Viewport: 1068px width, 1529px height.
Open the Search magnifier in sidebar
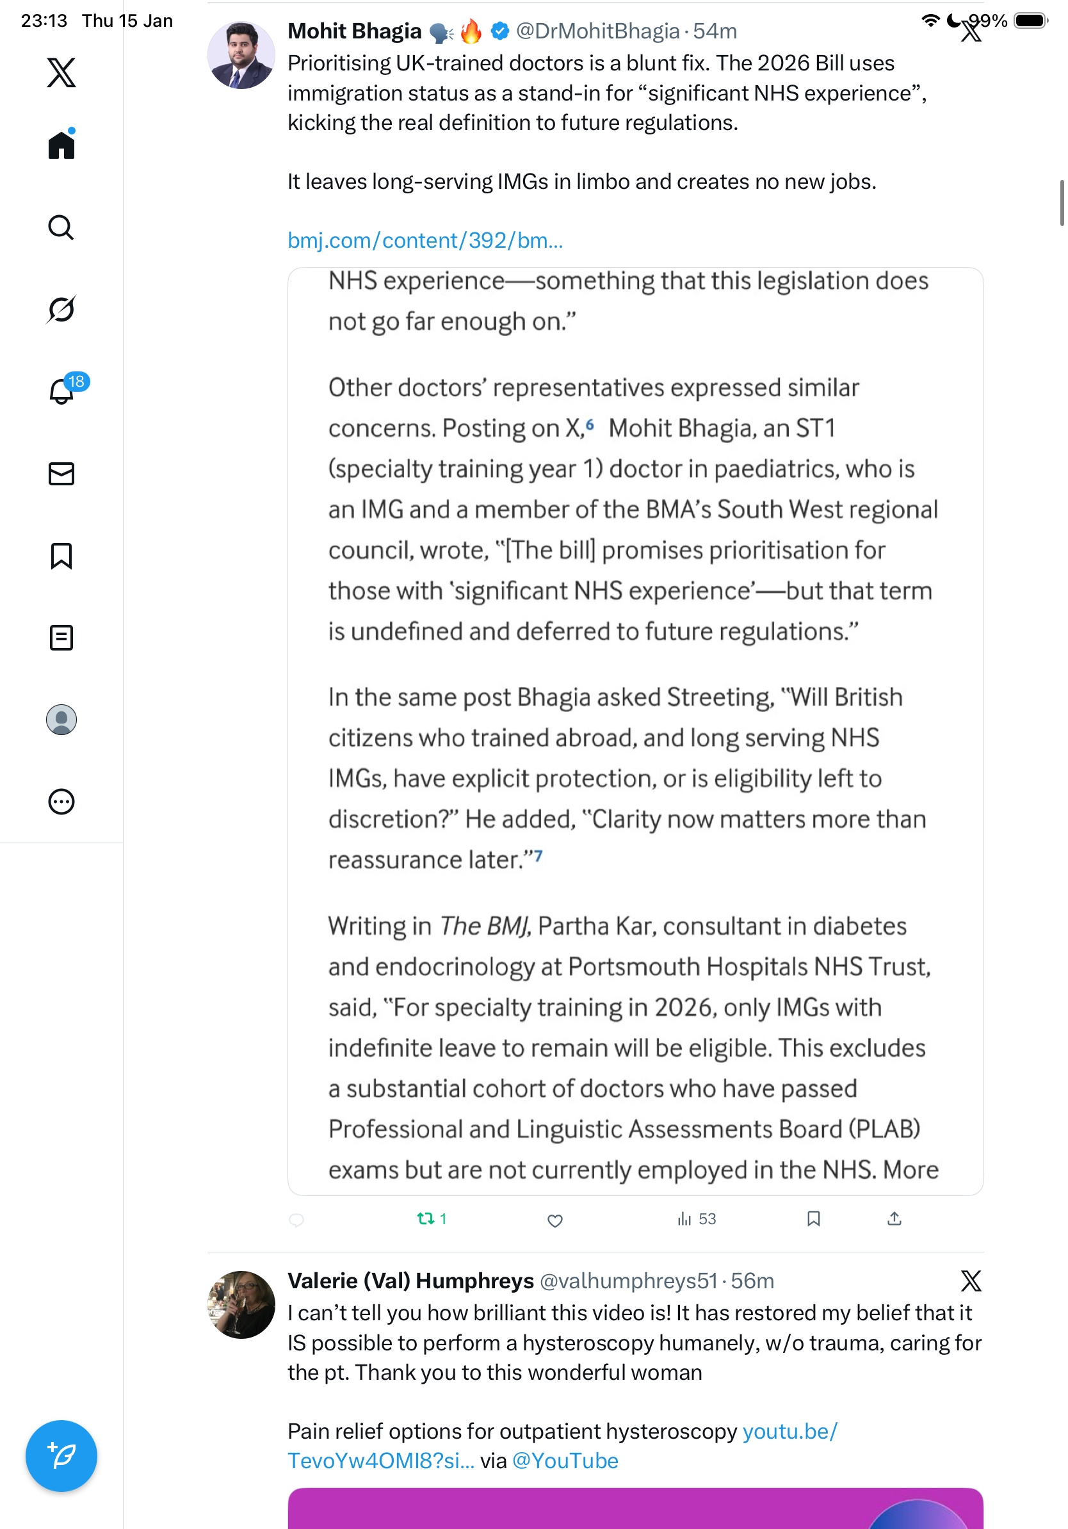61,227
